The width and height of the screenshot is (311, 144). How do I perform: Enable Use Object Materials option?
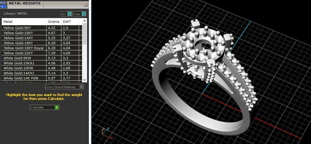coord(65,87)
